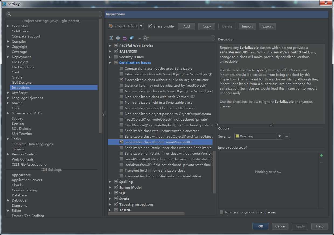Click the inspections list horizontal scrollbar
The width and height of the screenshot is (334, 235).
pos(146,213)
